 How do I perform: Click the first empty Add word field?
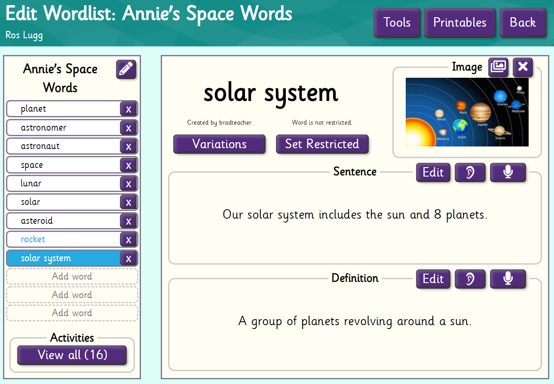pos(72,276)
